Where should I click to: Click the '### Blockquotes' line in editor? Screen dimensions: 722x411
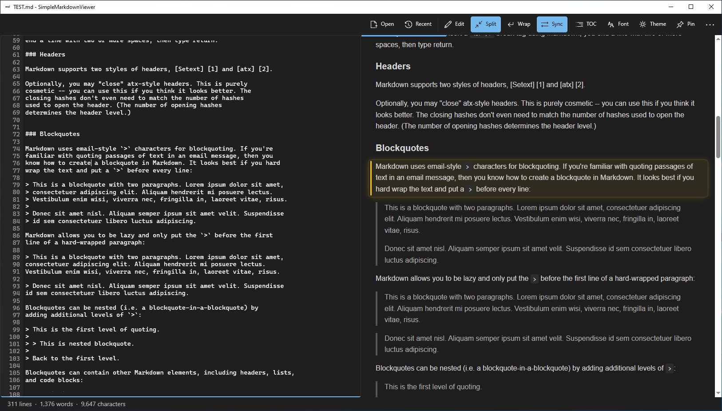click(x=52, y=134)
